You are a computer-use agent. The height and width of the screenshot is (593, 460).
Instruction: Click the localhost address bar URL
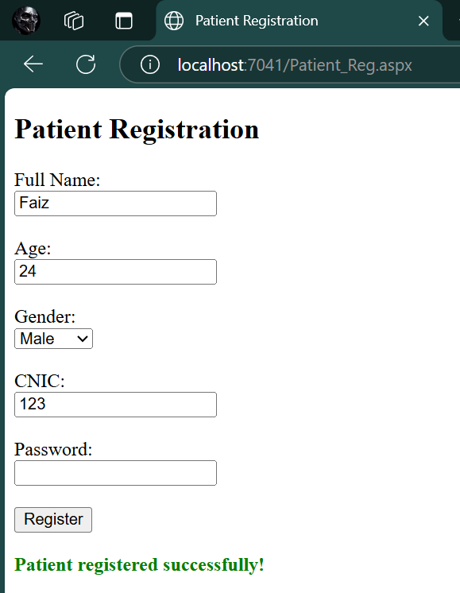click(295, 65)
